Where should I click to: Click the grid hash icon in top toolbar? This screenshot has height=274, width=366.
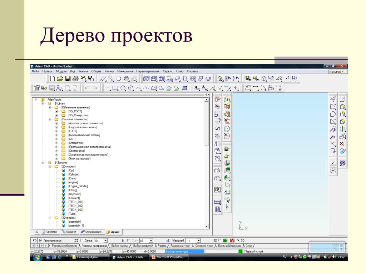[295, 78]
